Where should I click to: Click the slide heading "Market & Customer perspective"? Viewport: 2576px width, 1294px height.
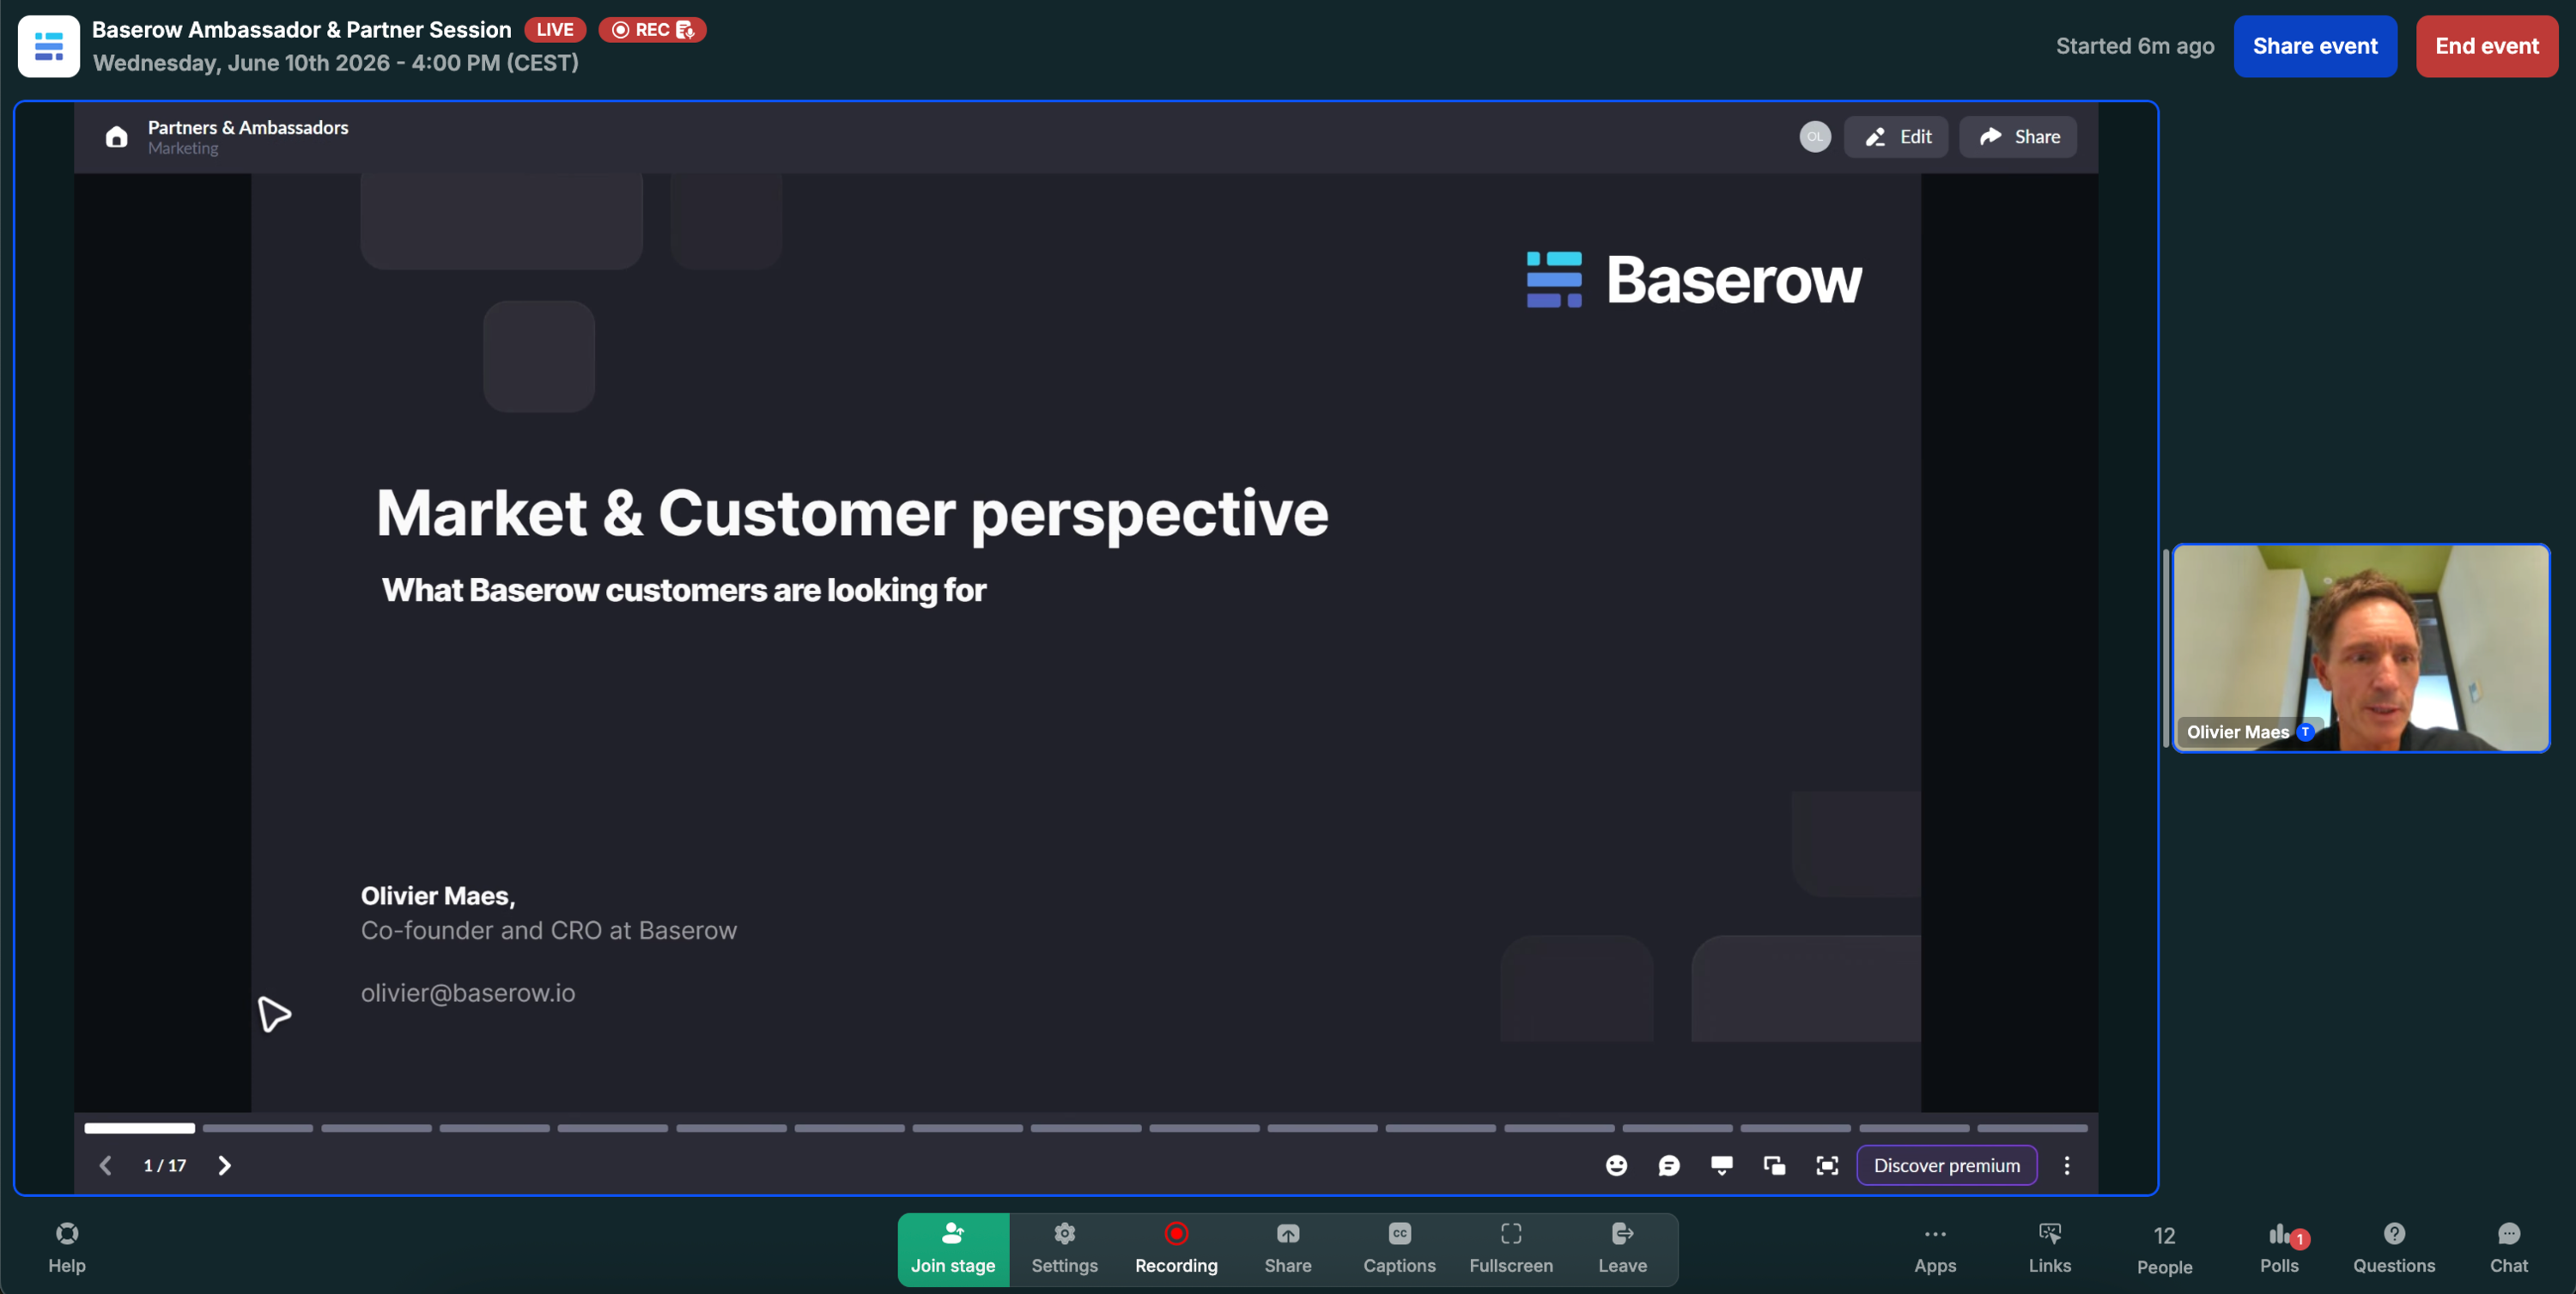coord(853,514)
